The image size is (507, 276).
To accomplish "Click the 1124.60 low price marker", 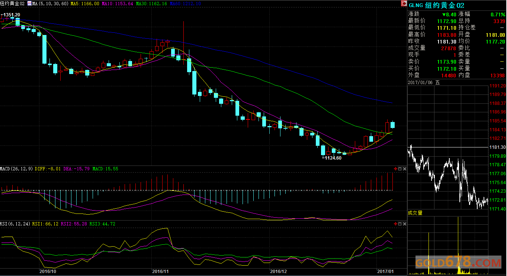I will pos(332,158).
